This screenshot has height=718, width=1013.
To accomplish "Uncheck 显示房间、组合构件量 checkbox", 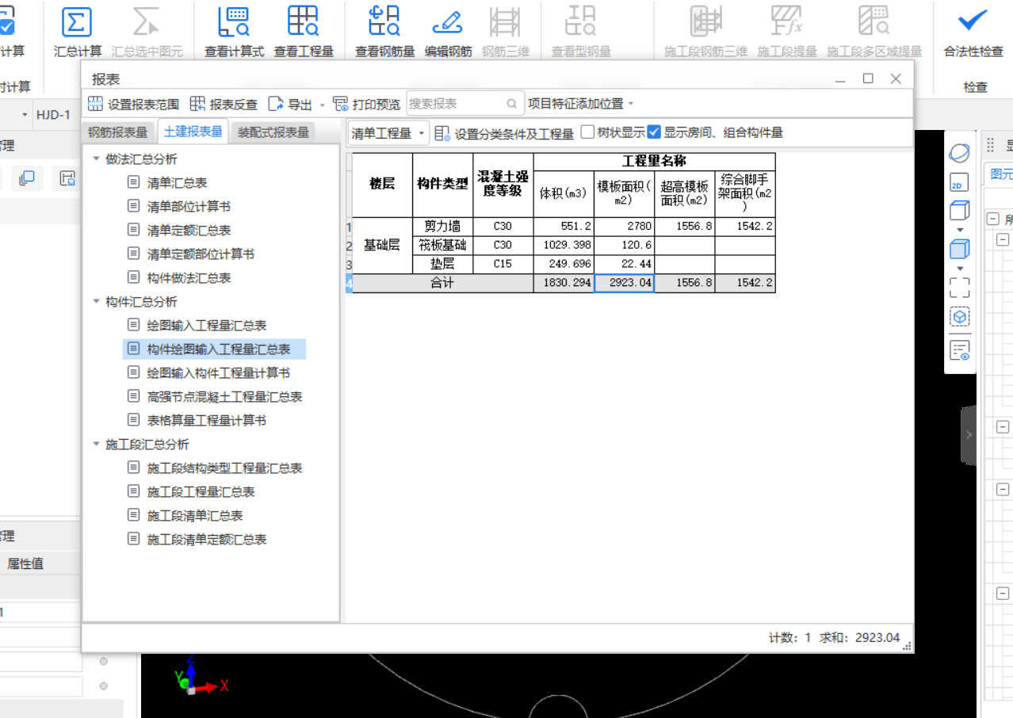I will 654,132.
